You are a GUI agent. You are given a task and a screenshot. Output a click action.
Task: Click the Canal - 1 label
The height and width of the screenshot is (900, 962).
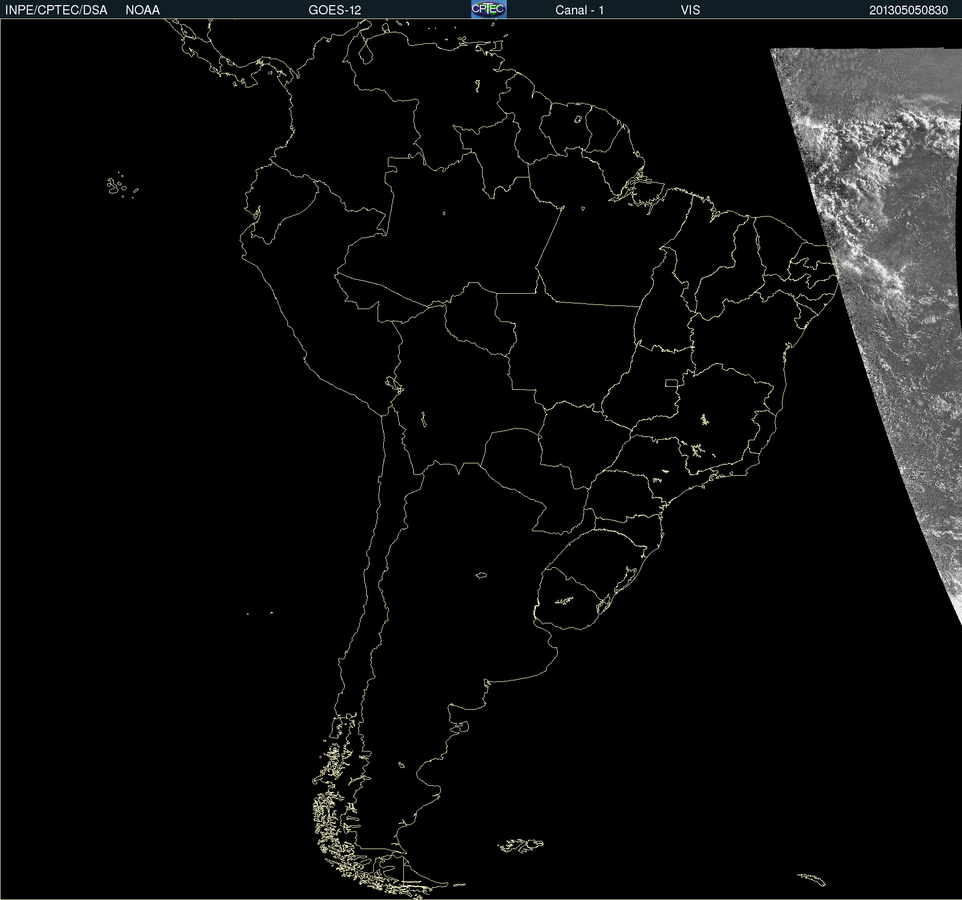tap(580, 10)
